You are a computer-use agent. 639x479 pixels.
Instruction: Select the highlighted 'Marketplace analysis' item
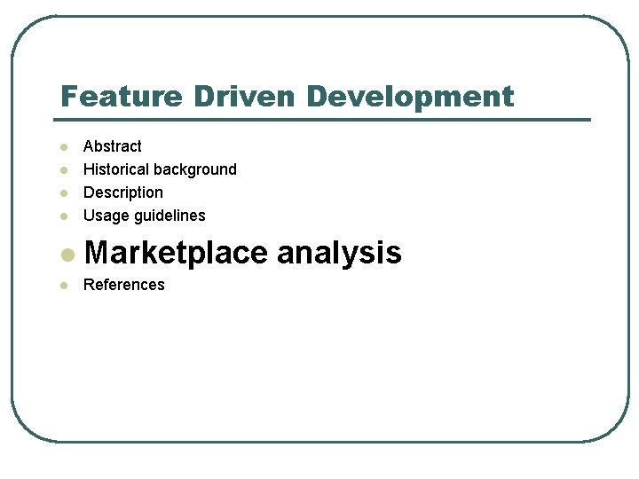click(x=243, y=253)
